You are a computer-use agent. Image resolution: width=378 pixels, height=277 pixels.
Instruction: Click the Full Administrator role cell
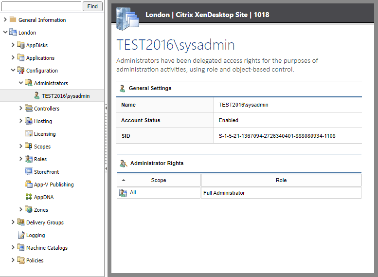(x=281, y=193)
